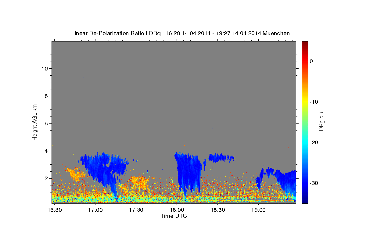The image size is (366, 244).
Task: Click the height tick label 4
Action: (46, 151)
